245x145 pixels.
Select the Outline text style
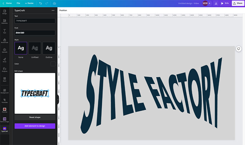pos(49,48)
